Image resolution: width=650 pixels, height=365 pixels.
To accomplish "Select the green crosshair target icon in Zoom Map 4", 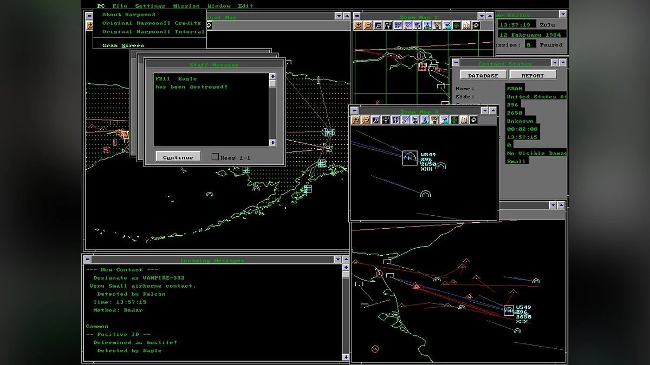I will tap(454, 120).
